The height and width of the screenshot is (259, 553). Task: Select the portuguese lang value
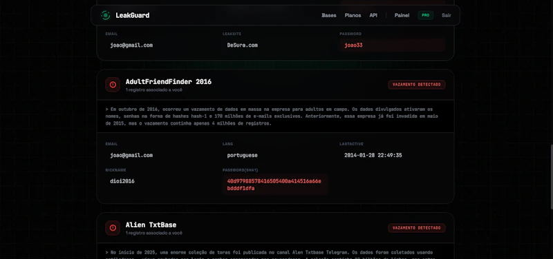tap(243, 155)
